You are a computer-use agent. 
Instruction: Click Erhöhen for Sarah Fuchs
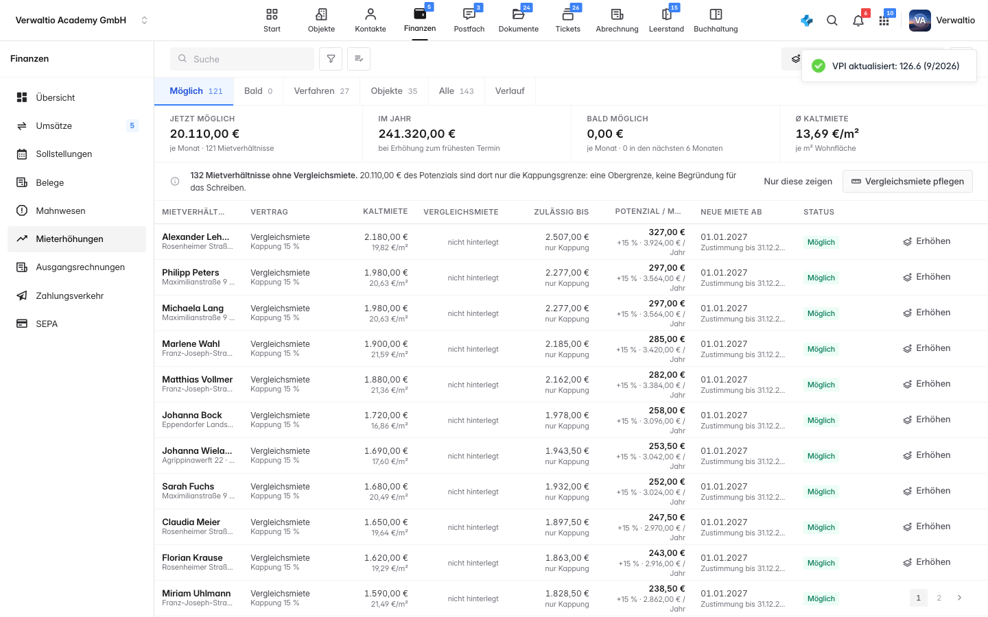[927, 491]
